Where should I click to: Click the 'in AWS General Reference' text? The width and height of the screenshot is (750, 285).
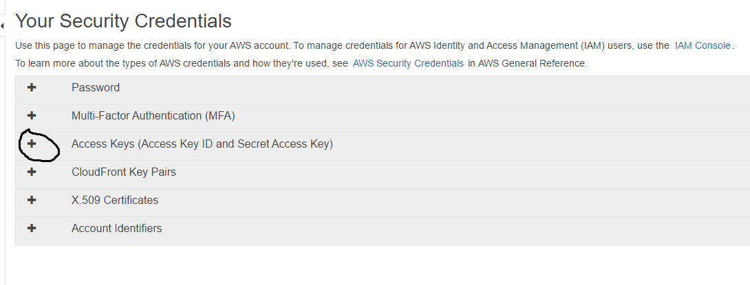pyautogui.click(x=527, y=63)
